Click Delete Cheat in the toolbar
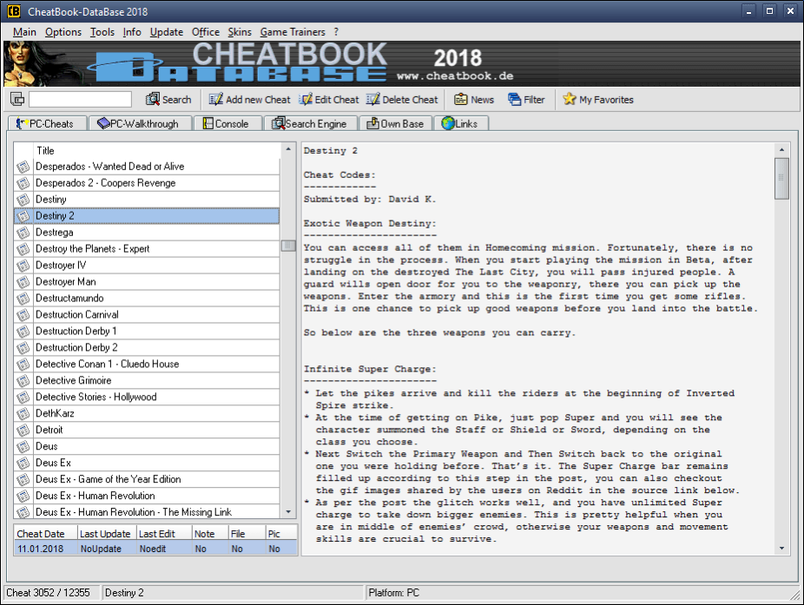Image resolution: width=804 pixels, height=605 pixels. (x=402, y=100)
